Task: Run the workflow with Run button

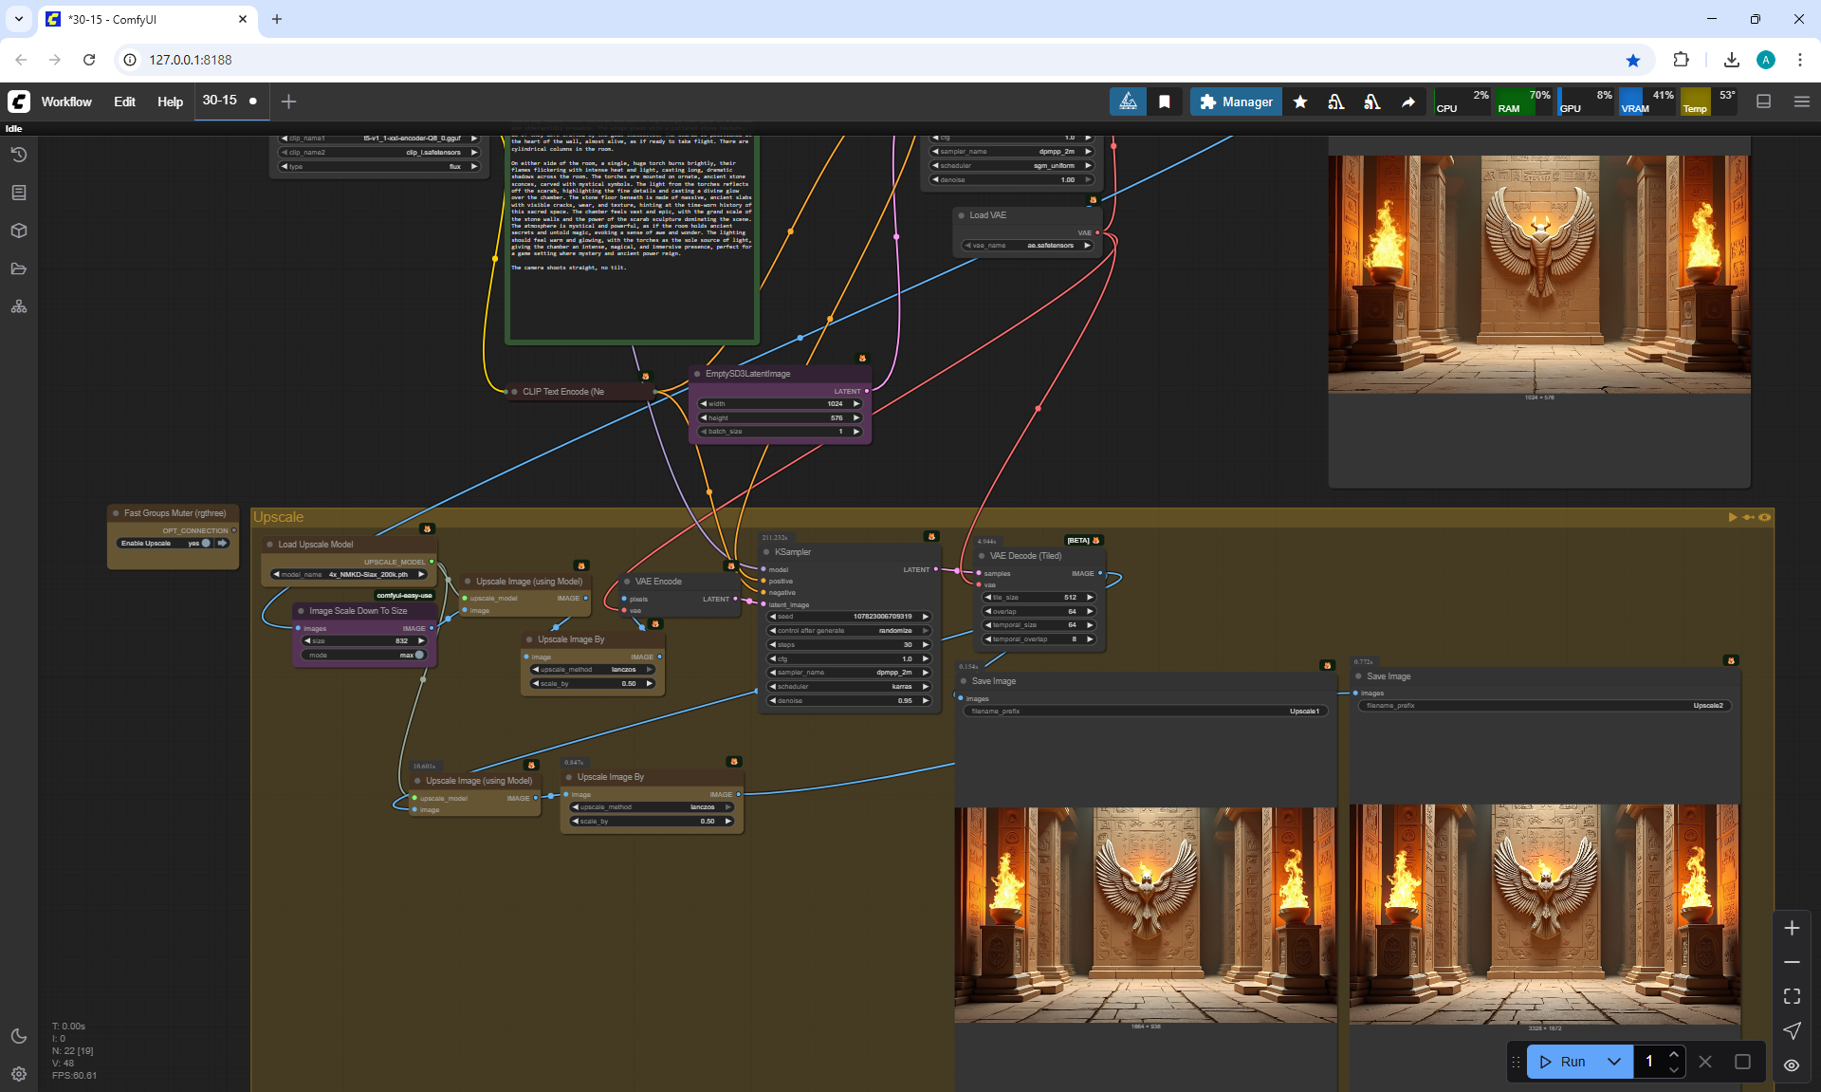Action: pos(1563,1062)
